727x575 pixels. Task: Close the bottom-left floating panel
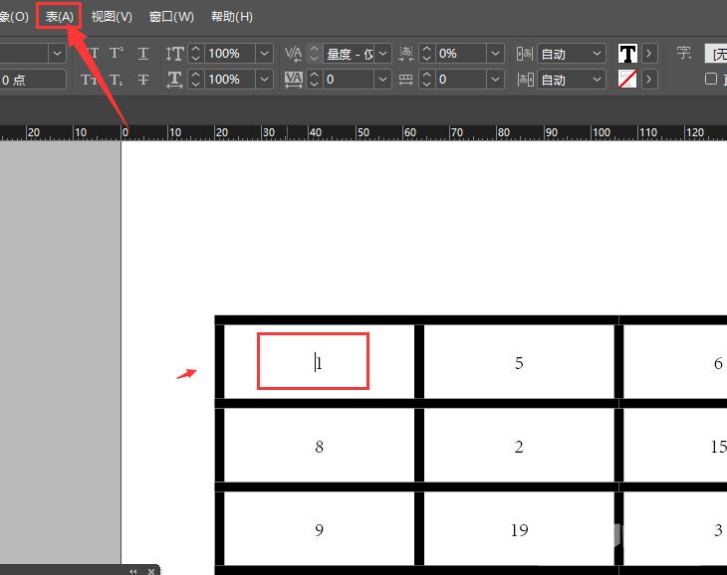click(x=151, y=571)
